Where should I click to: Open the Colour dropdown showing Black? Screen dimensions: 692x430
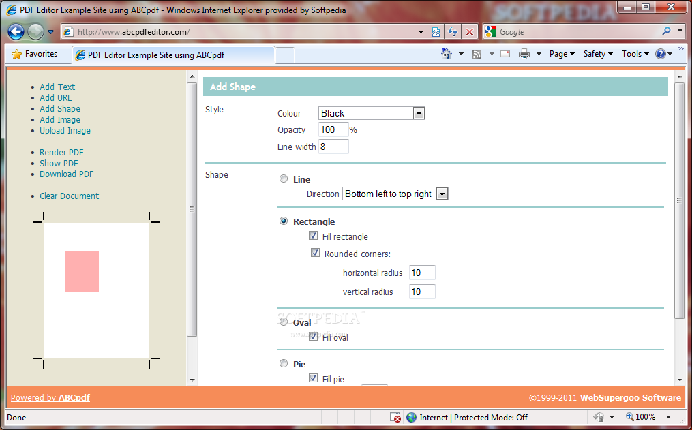(372, 113)
